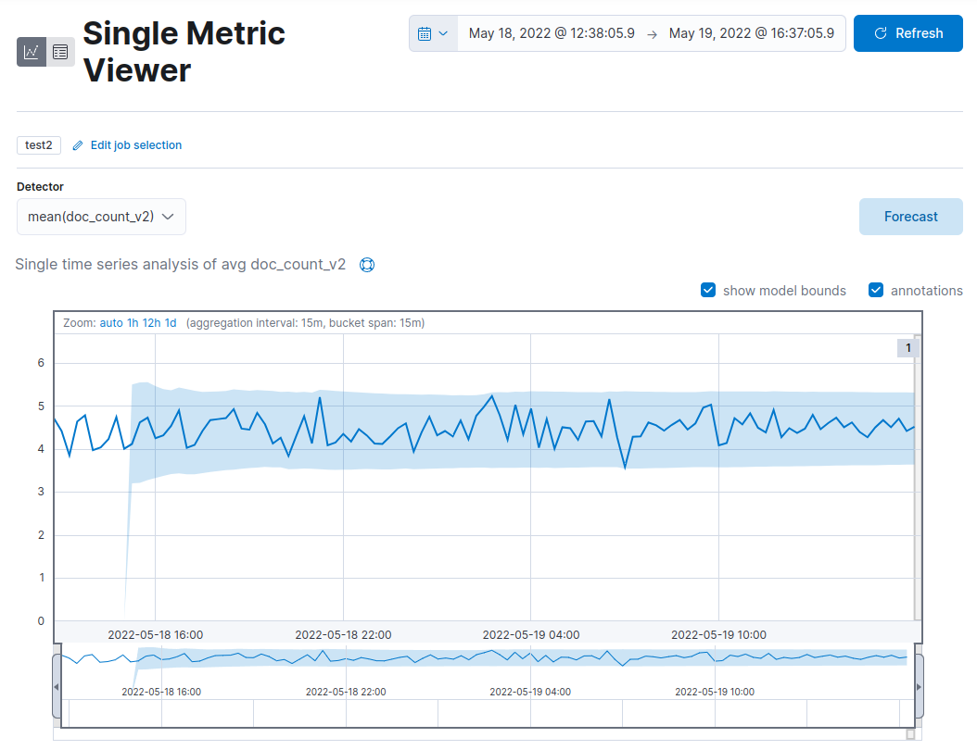
Task: Select the single metric chart view icon
Action: pos(31,52)
